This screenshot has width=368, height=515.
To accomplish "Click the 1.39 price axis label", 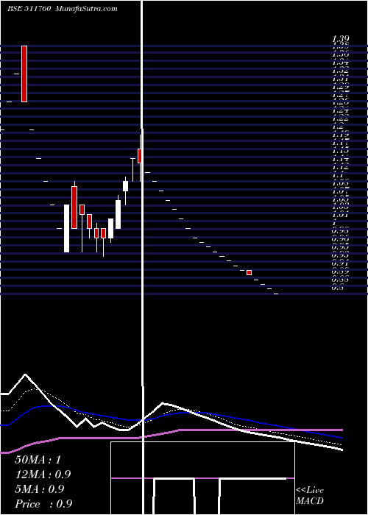I will tap(340, 39).
